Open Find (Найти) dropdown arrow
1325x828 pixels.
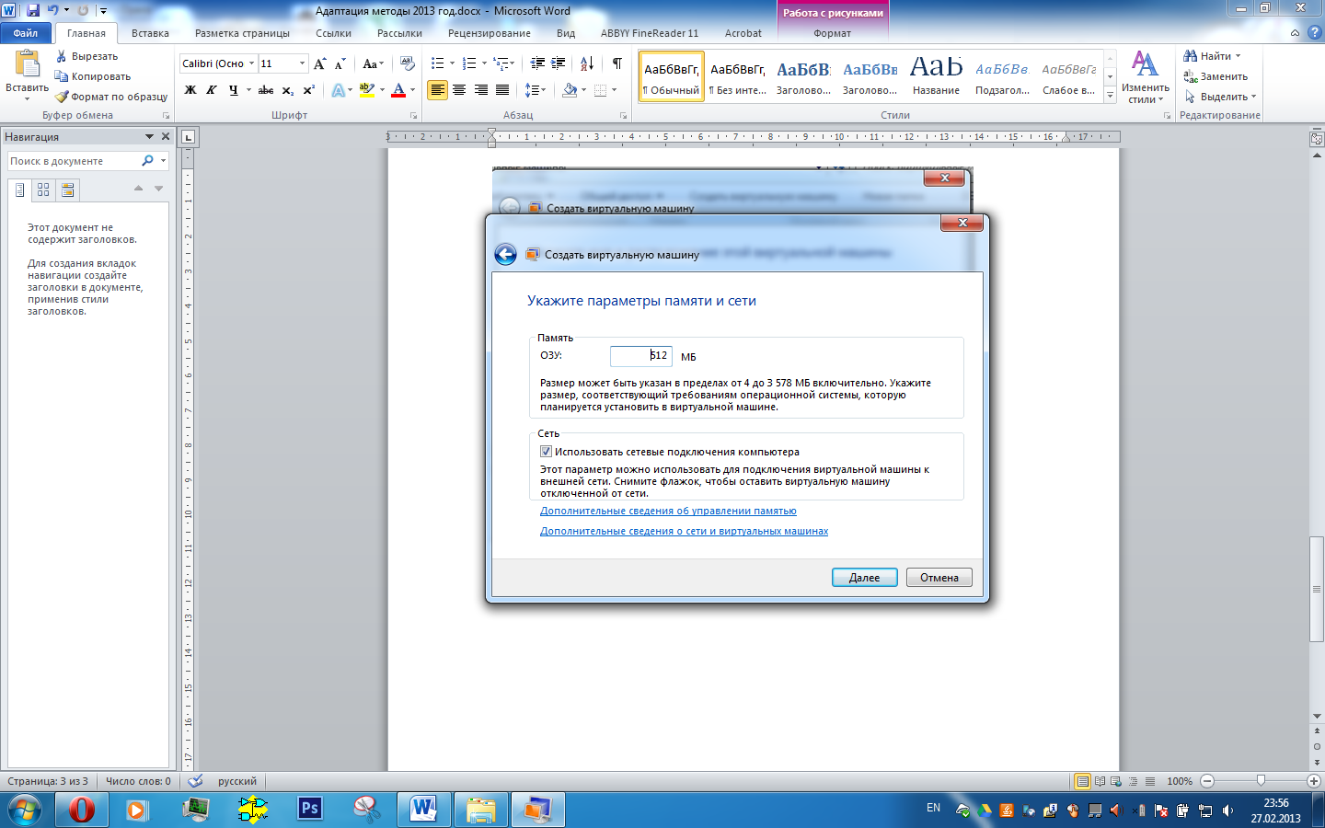(x=1238, y=56)
